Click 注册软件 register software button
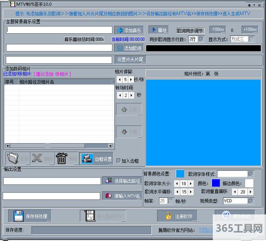 [178, 216]
